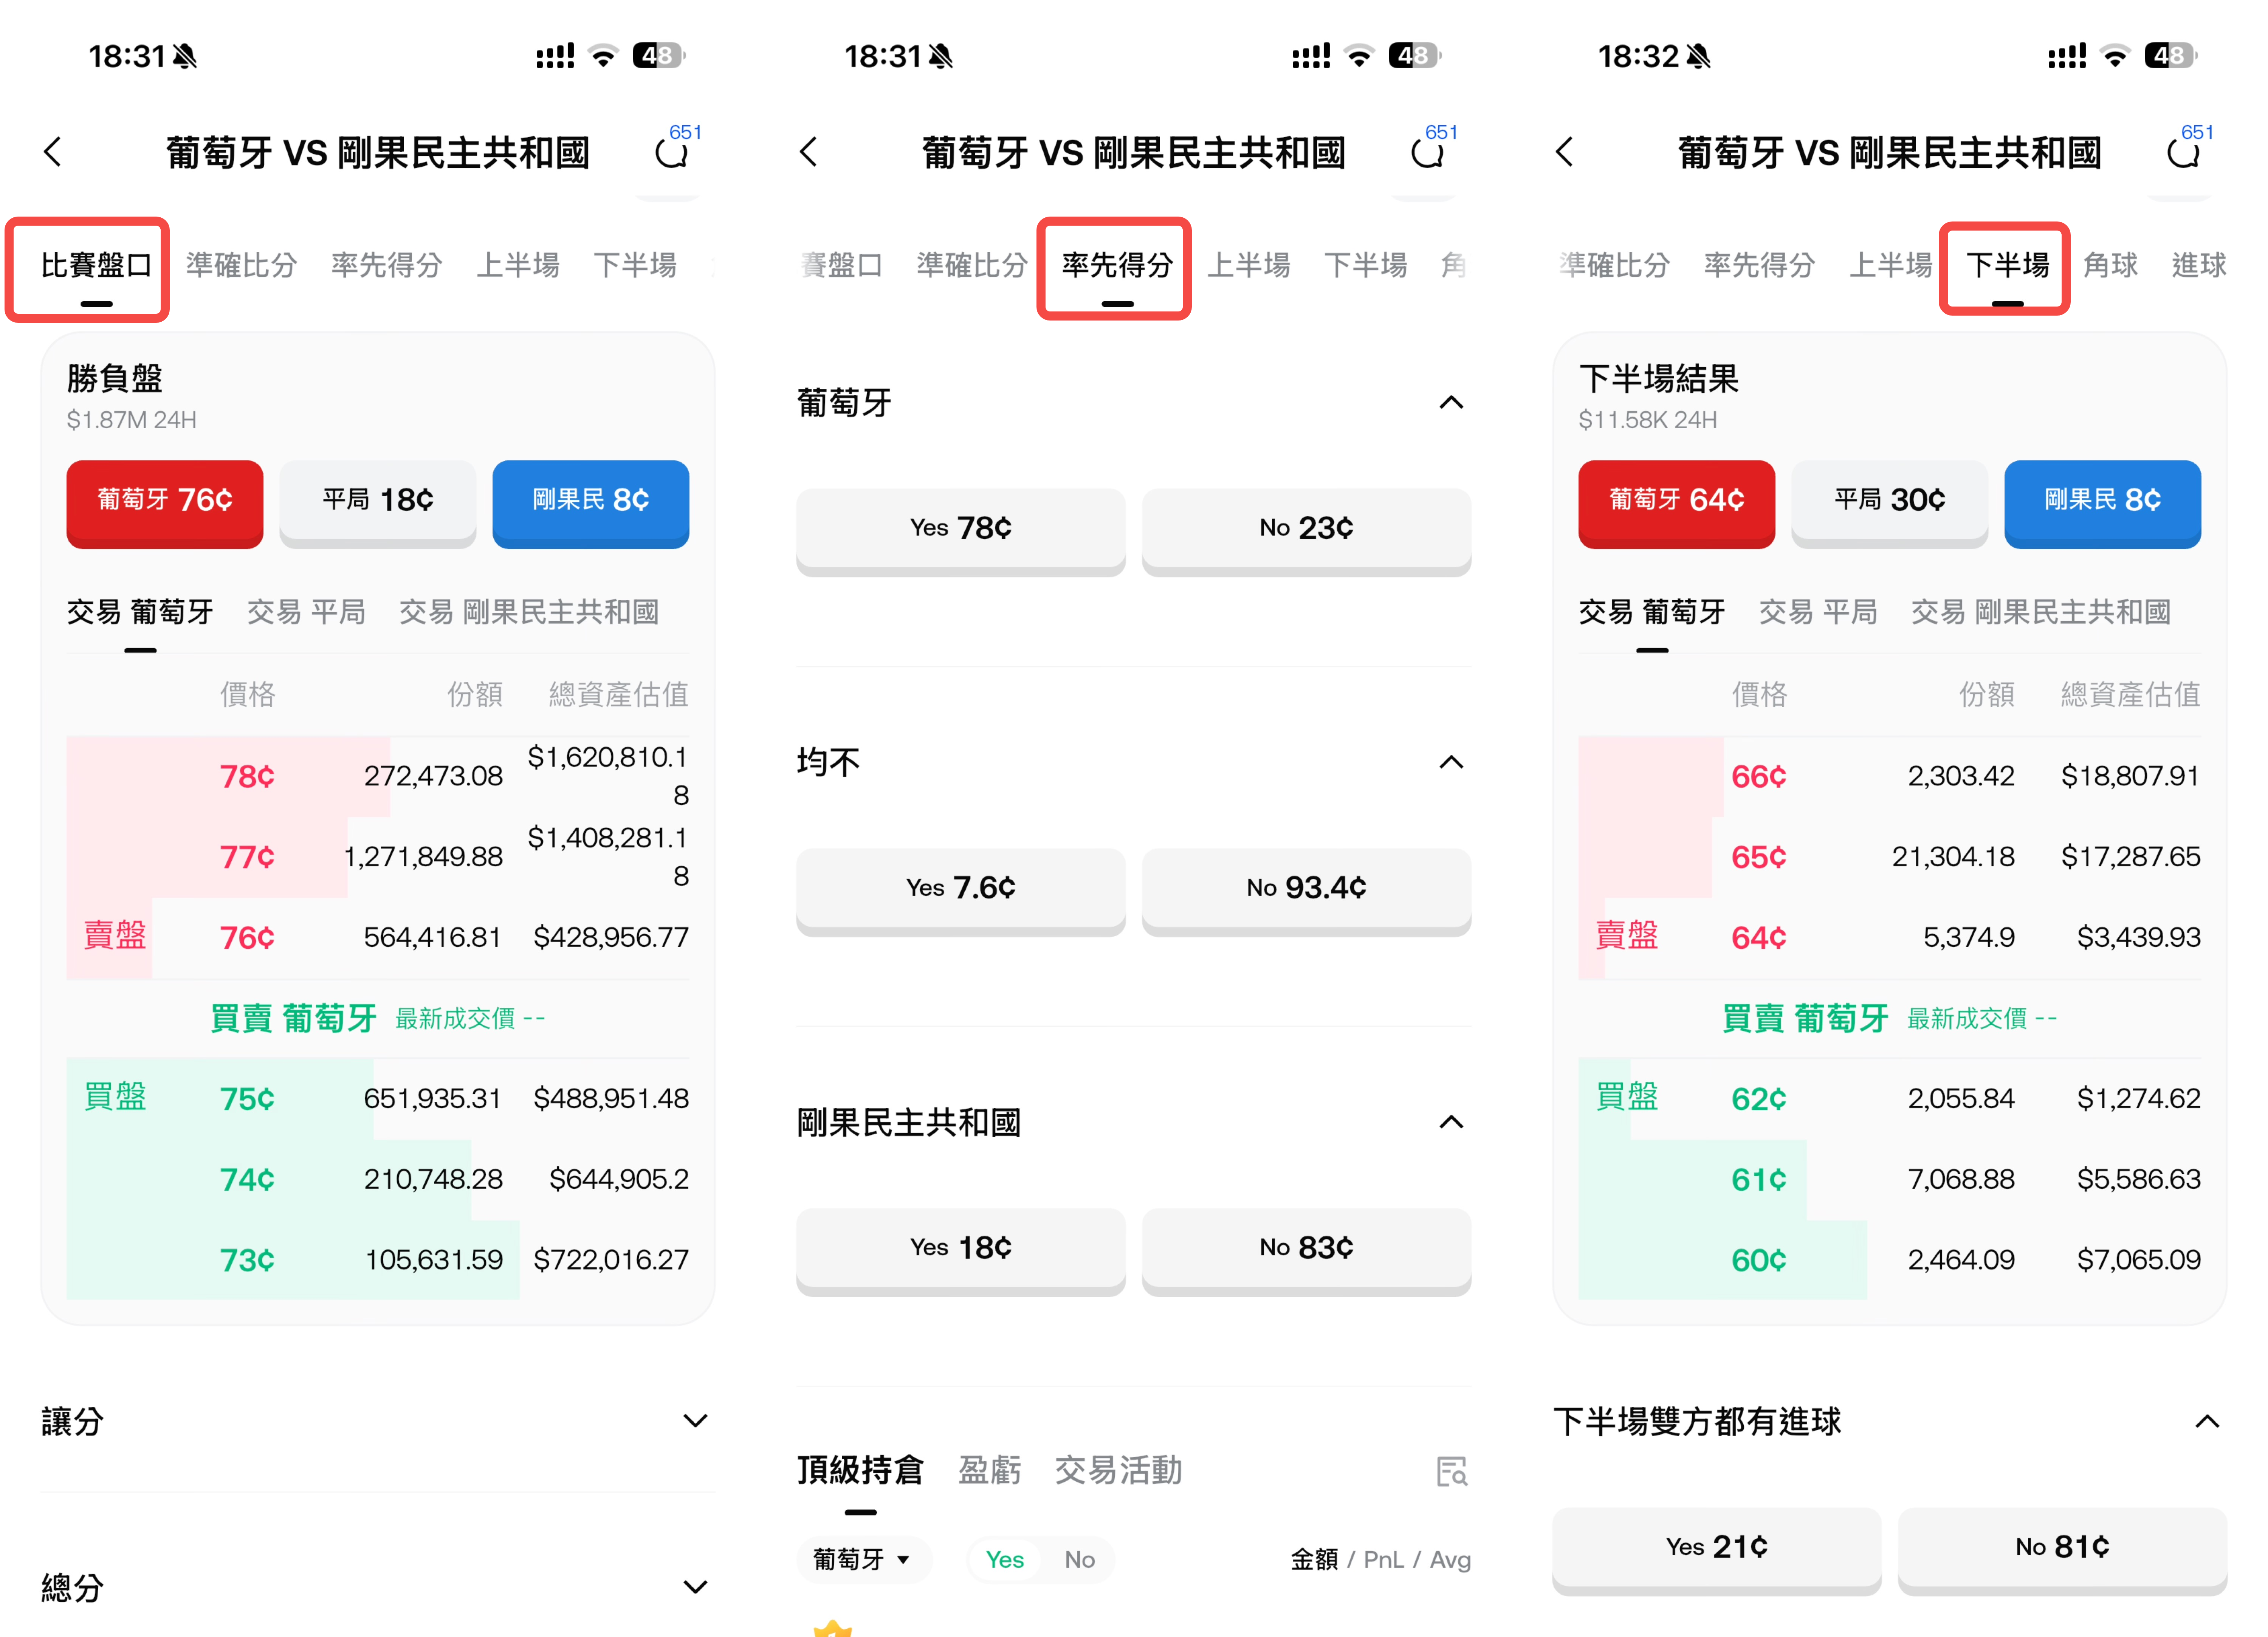Image resolution: width=2268 pixels, height=1637 pixels.
Task: Choose 剛果民 8¢ in 下半場結果
Action: (x=2103, y=503)
